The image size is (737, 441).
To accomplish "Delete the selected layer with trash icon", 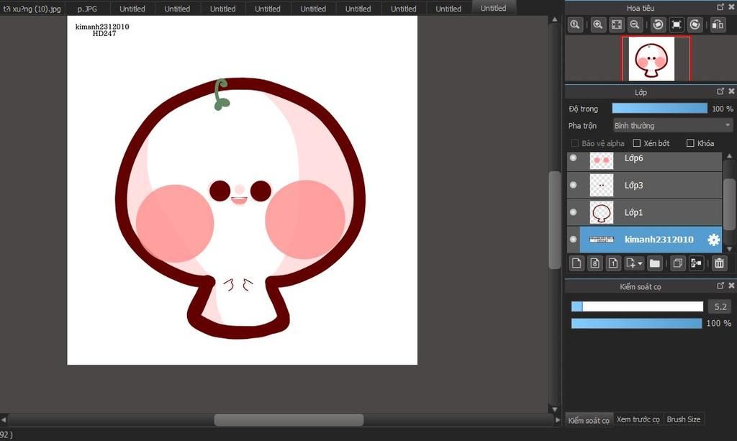I will [719, 263].
